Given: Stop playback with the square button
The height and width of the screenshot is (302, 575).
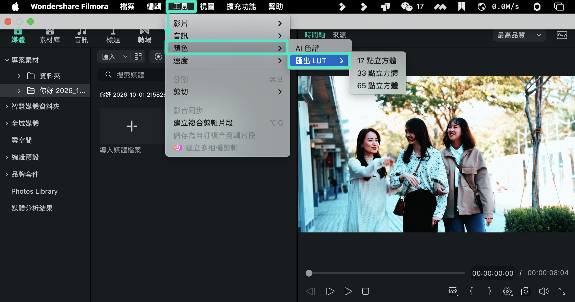Looking at the screenshot, I should click(366, 291).
